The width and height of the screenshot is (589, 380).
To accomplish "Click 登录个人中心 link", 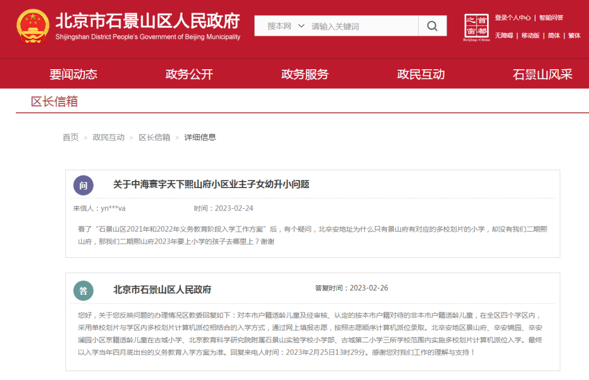I will coord(513,17).
